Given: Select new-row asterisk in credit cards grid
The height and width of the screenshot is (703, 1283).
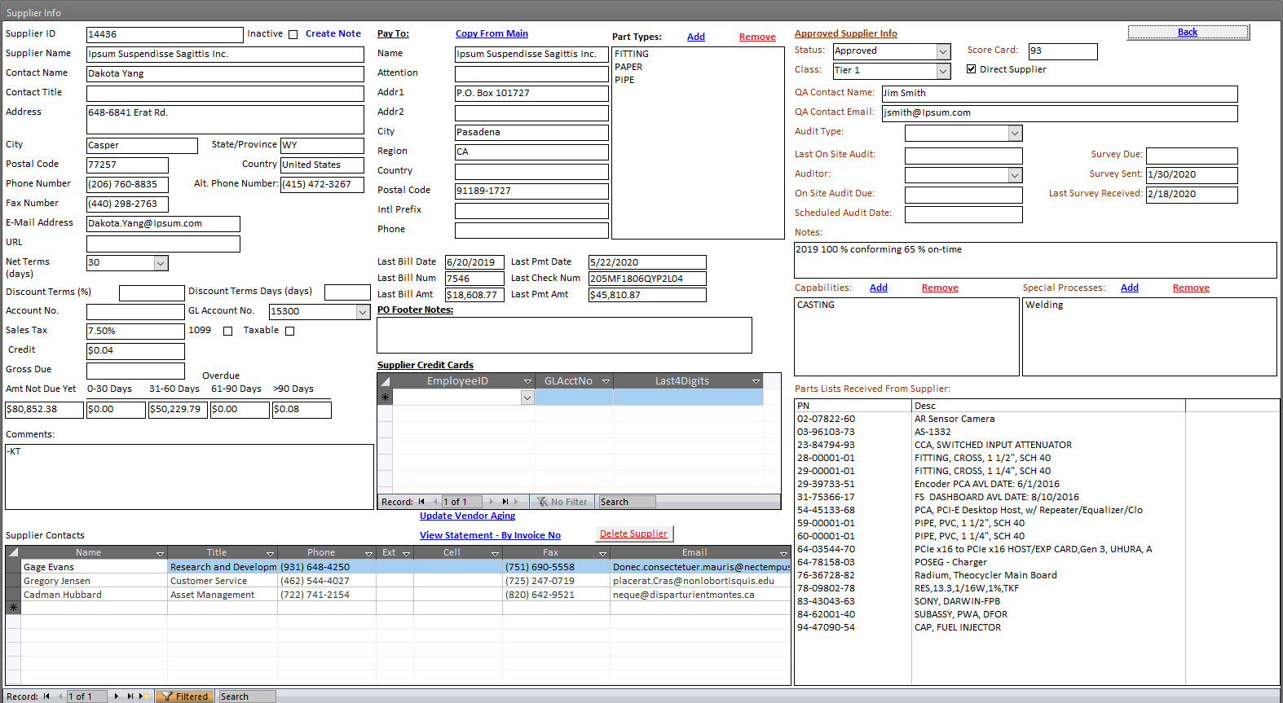Looking at the screenshot, I should (x=385, y=398).
